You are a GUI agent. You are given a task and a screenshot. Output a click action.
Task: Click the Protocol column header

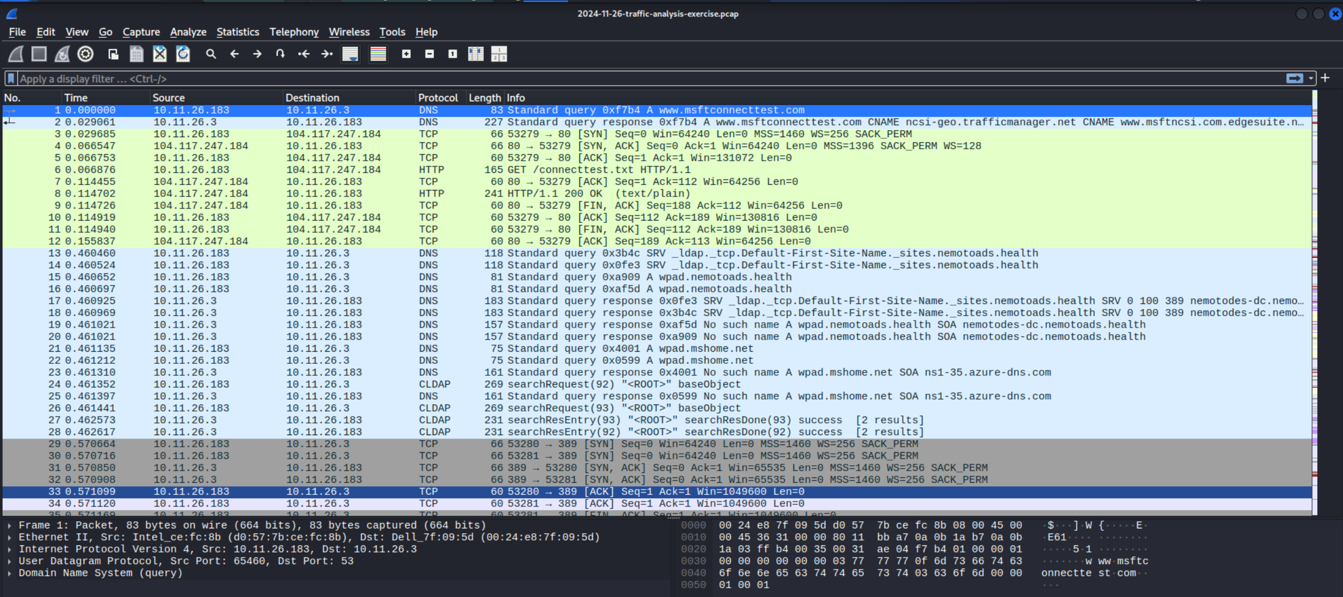pyautogui.click(x=438, y=98)
